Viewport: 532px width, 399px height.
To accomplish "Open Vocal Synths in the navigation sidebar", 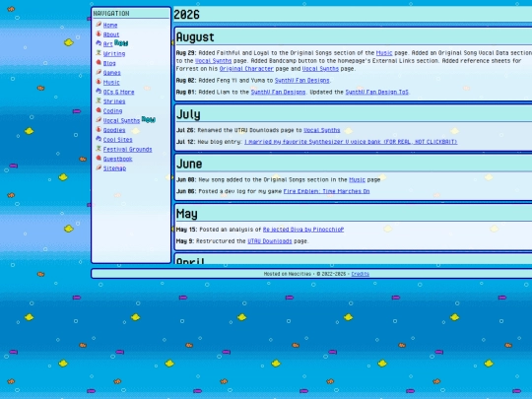I will [x=121, y=121].
